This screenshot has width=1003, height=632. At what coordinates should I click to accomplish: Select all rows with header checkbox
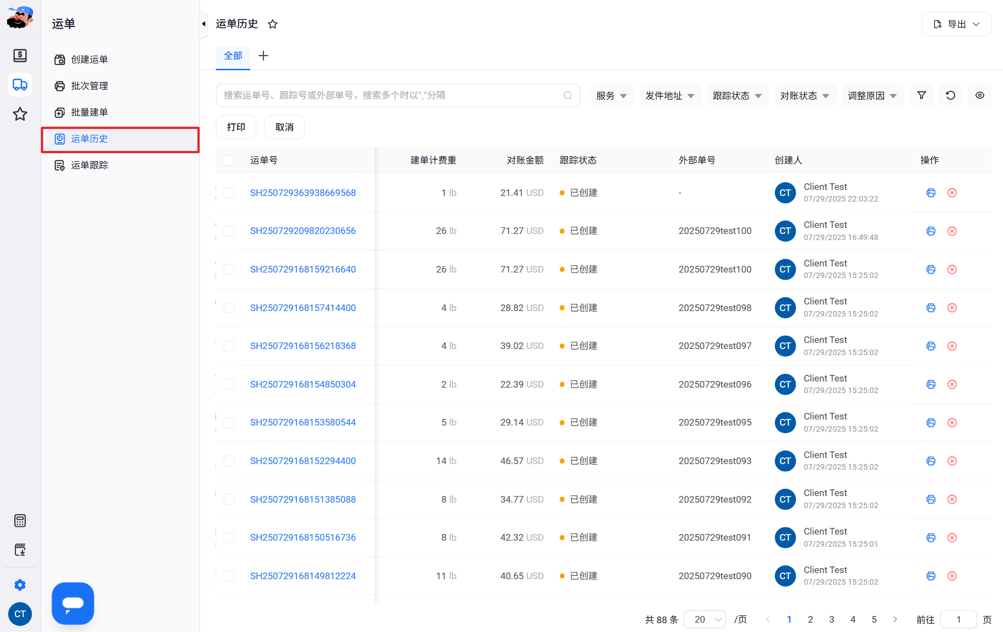tap(229, 160)
